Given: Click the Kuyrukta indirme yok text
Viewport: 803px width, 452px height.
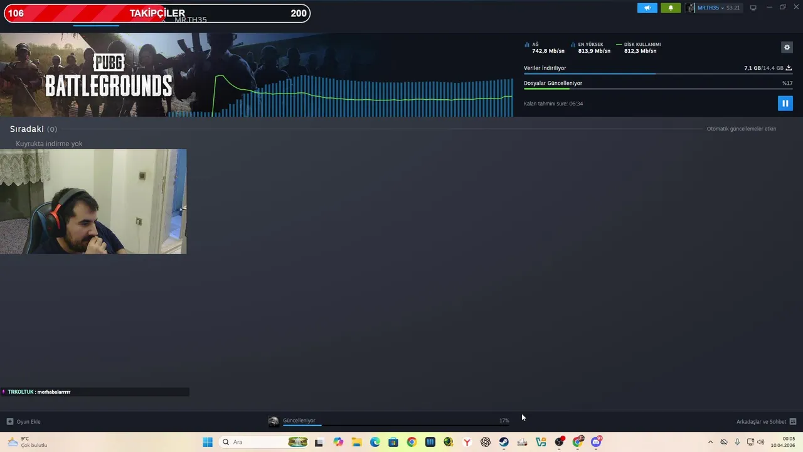Looking at the screenshot, I should click(49, 144).
